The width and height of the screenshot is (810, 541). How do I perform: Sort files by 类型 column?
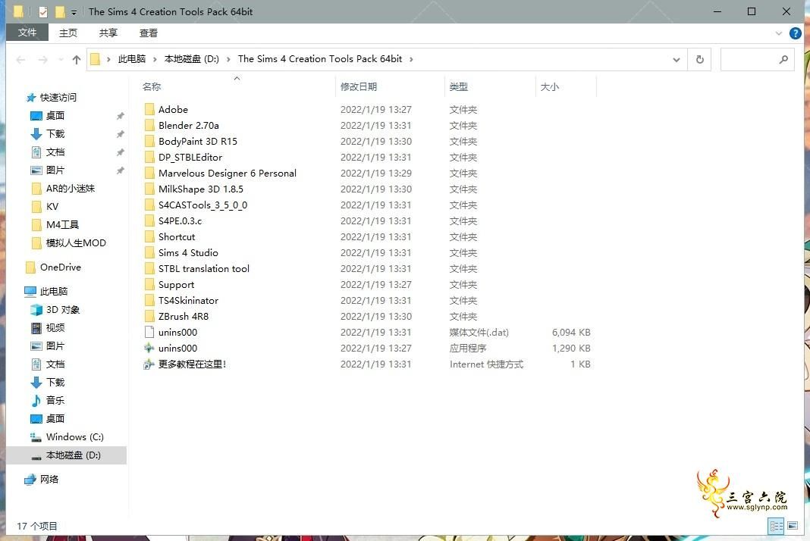tap(459, 86)
